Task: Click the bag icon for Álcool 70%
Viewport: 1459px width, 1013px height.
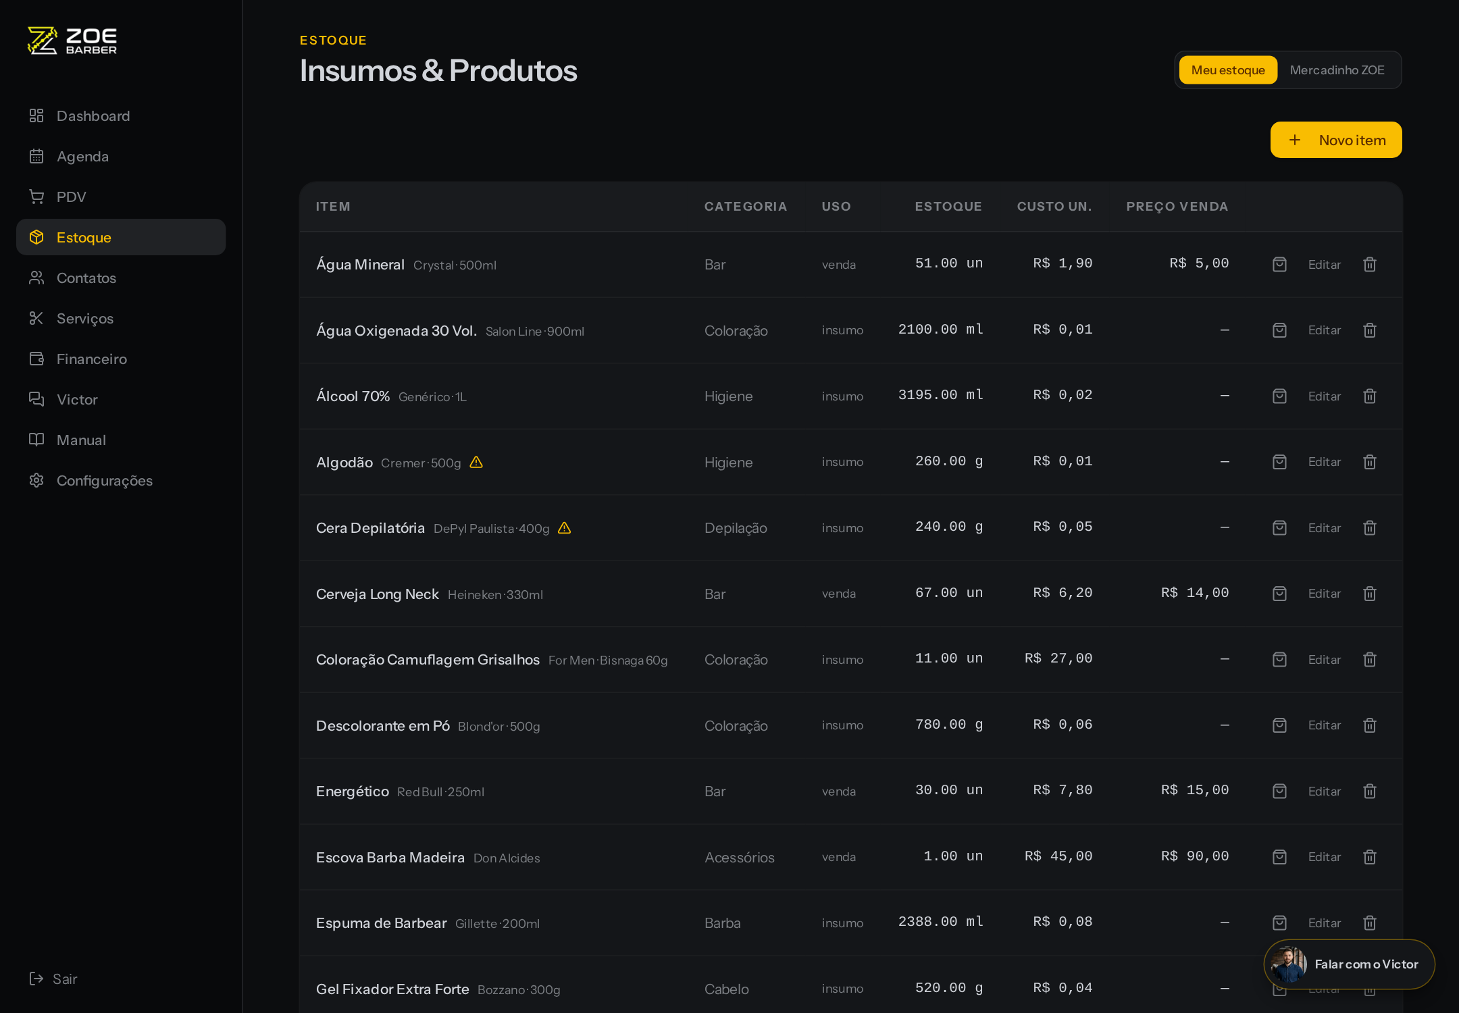Action: pos(1279,396)
